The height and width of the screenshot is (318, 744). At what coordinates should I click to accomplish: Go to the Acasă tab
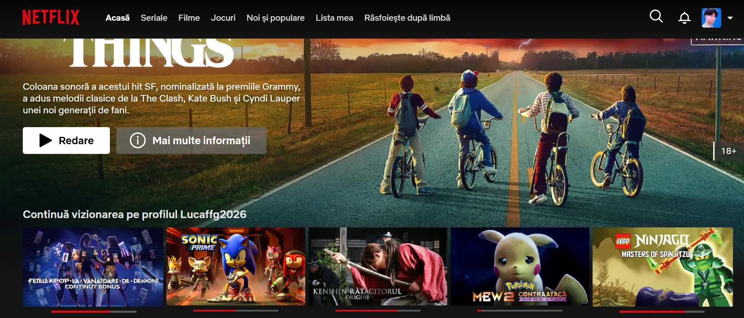[x=118, y=18]
